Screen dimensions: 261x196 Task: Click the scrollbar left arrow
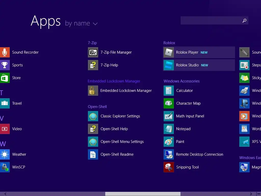point(6,194)
